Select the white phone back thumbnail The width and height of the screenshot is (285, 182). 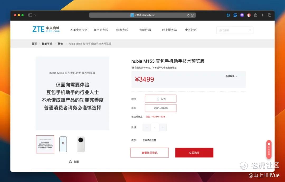tap(81, 144)
